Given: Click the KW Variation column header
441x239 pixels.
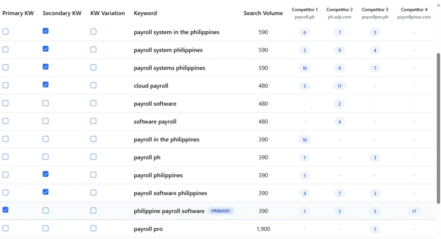Looking at the screenshot, I should click(107, 13).
